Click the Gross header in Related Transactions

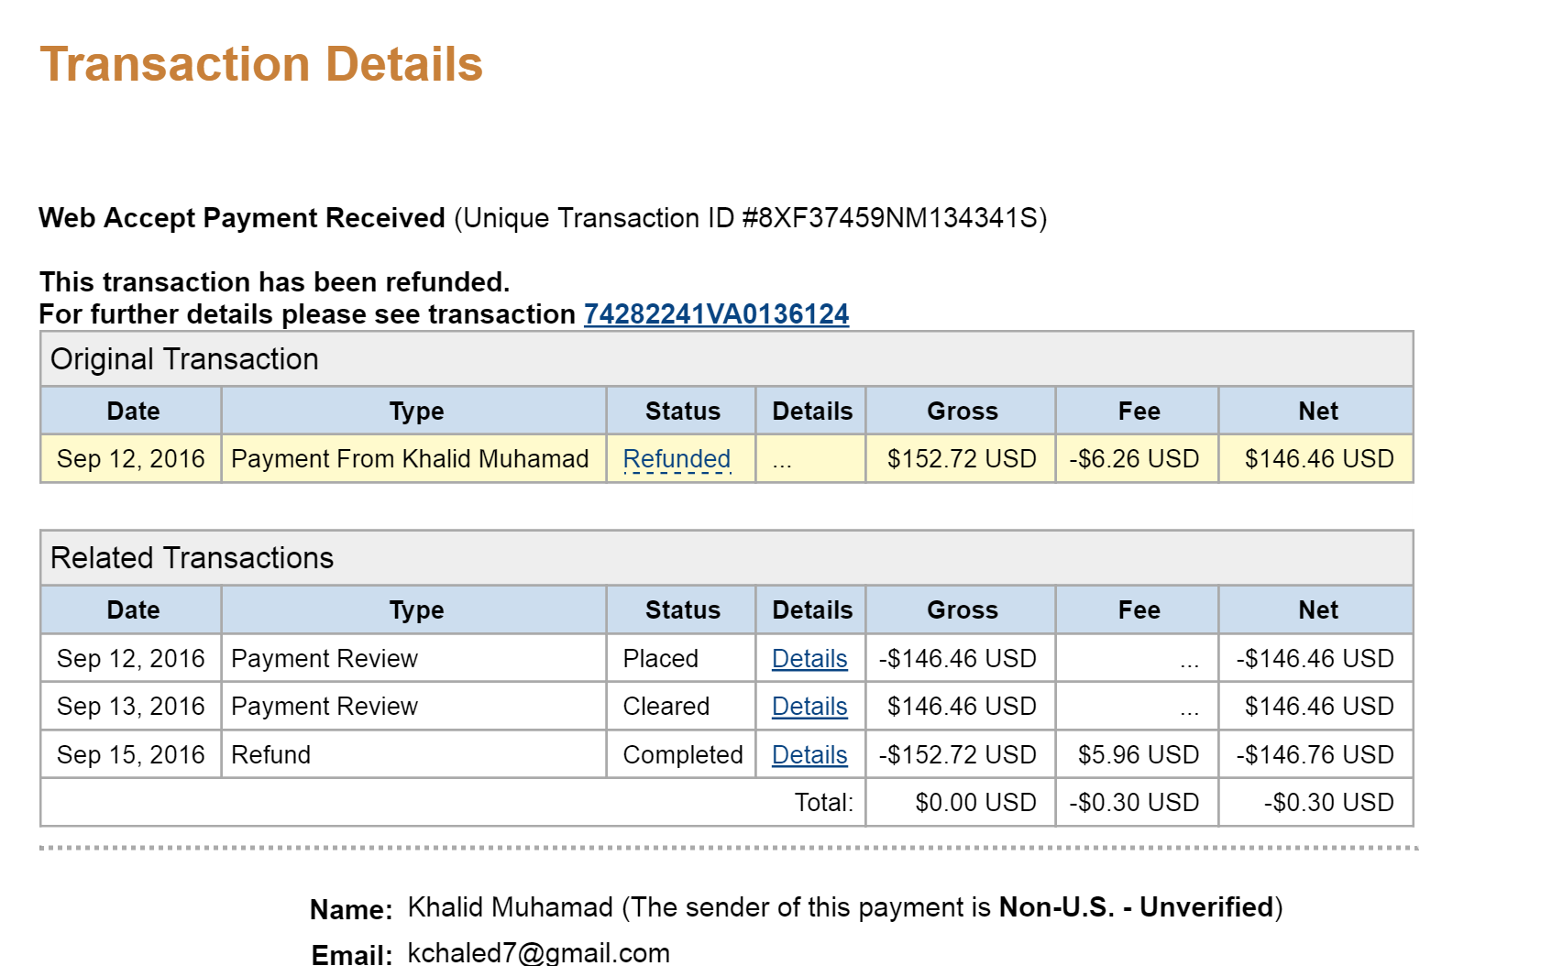point(962,610)
